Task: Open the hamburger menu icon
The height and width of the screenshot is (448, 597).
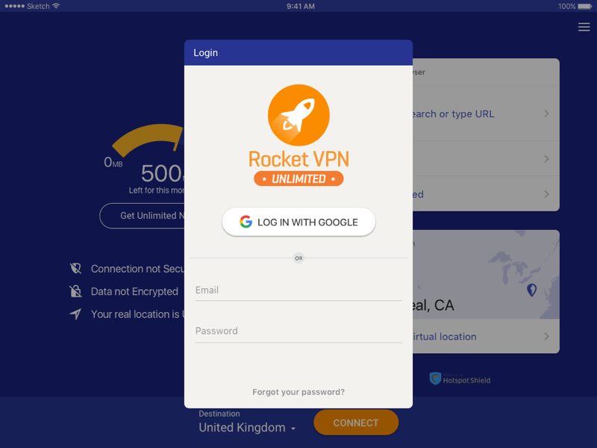Action: coord(584,27)
